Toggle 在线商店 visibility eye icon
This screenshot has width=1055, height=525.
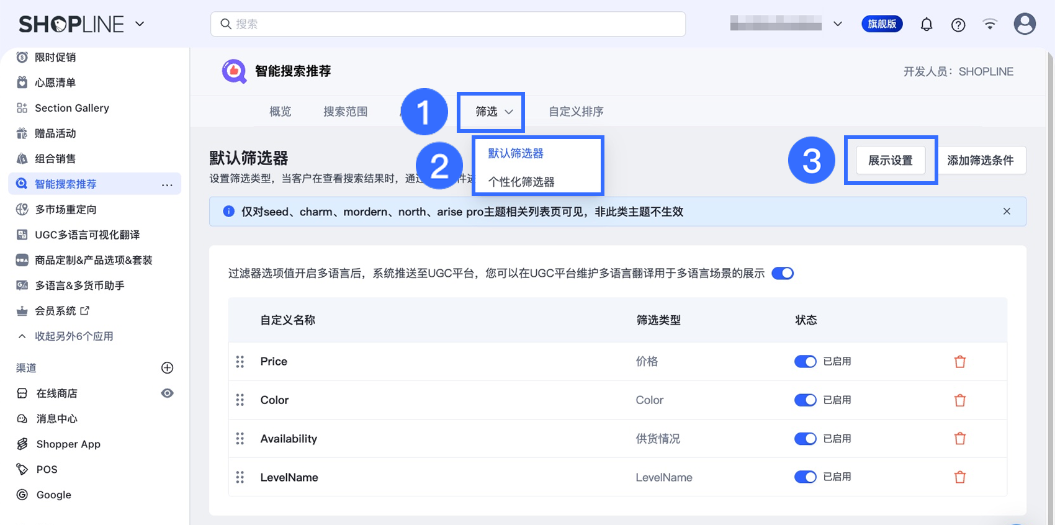pos(167,393)
